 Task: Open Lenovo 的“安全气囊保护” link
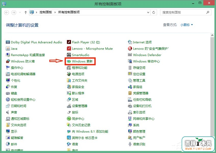coord(151,49)
